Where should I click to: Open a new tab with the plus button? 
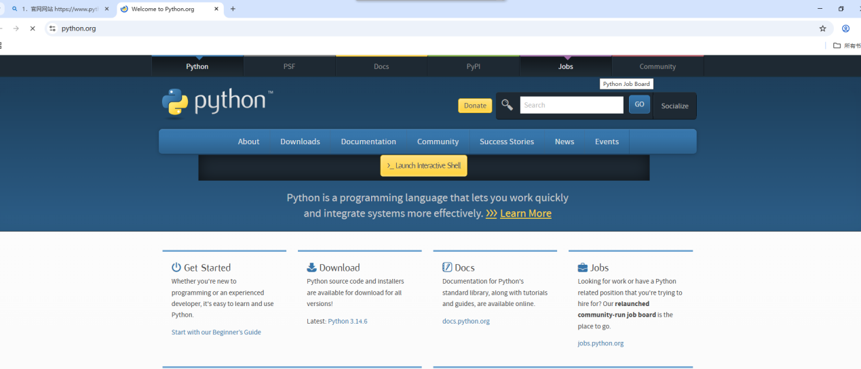click(x=233, y=9)
